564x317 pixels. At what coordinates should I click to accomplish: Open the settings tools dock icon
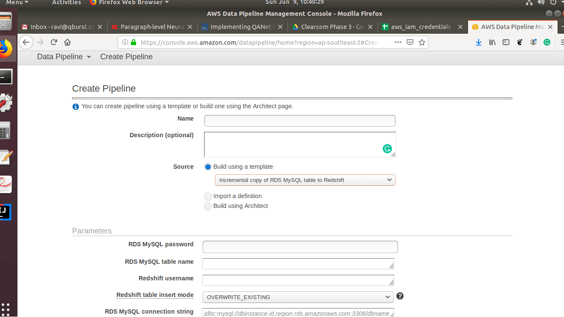coord(6,103)
